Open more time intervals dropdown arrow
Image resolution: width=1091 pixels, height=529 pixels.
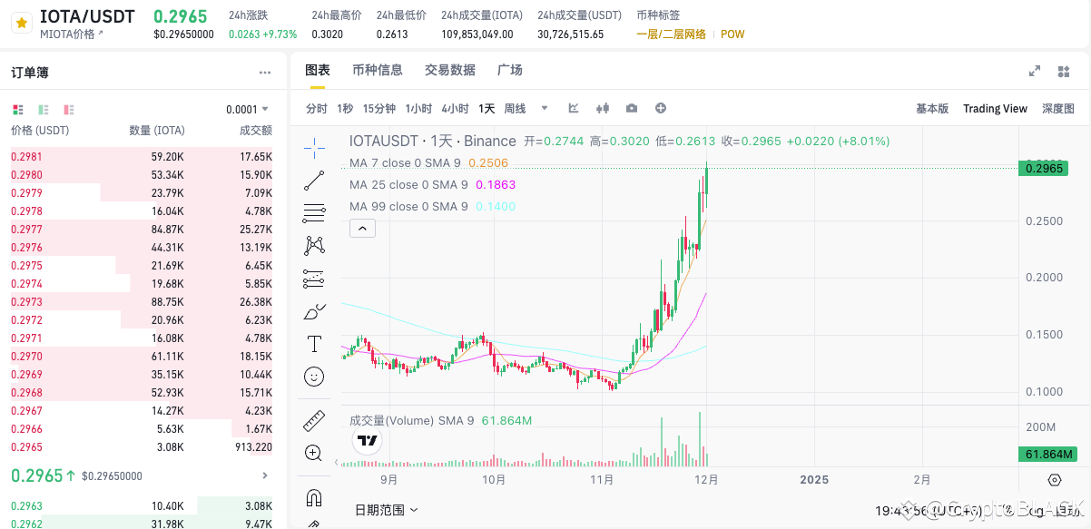[x=545, y=108]
